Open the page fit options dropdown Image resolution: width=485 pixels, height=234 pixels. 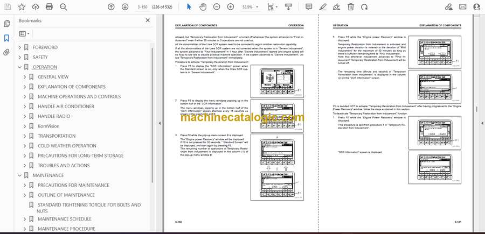click(x=272, y=7)
